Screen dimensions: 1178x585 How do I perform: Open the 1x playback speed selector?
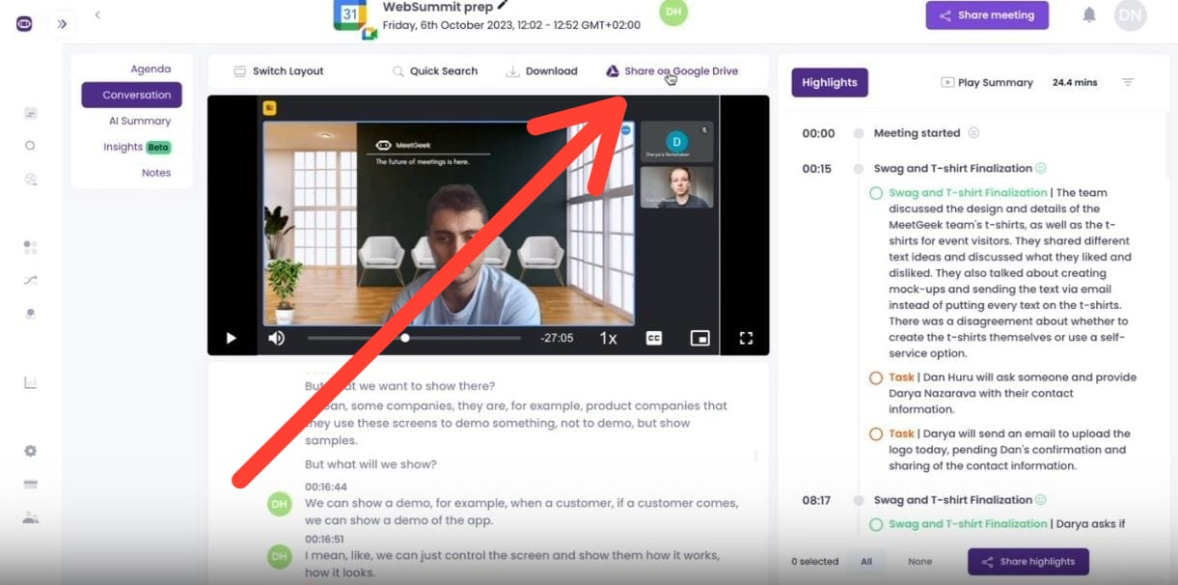coord(608,338)
